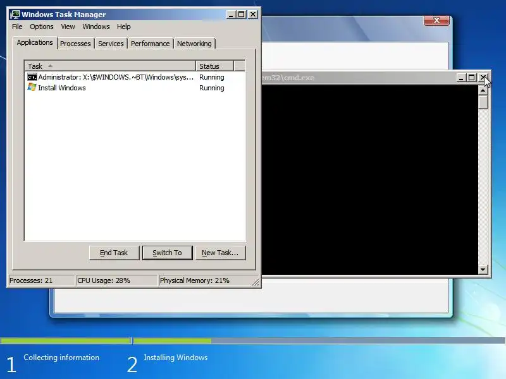Click the Installing Windows step label

(176, 358)
